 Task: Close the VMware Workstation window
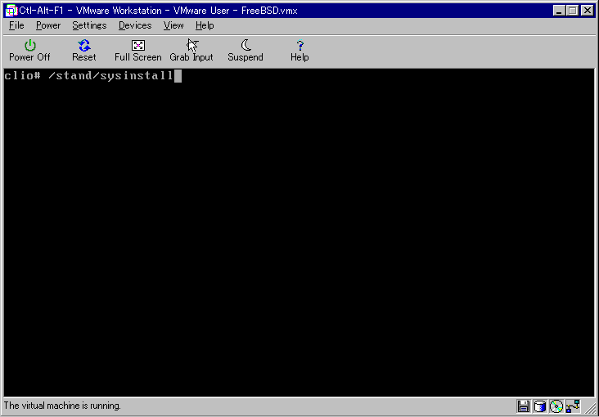tap(588, 11)
